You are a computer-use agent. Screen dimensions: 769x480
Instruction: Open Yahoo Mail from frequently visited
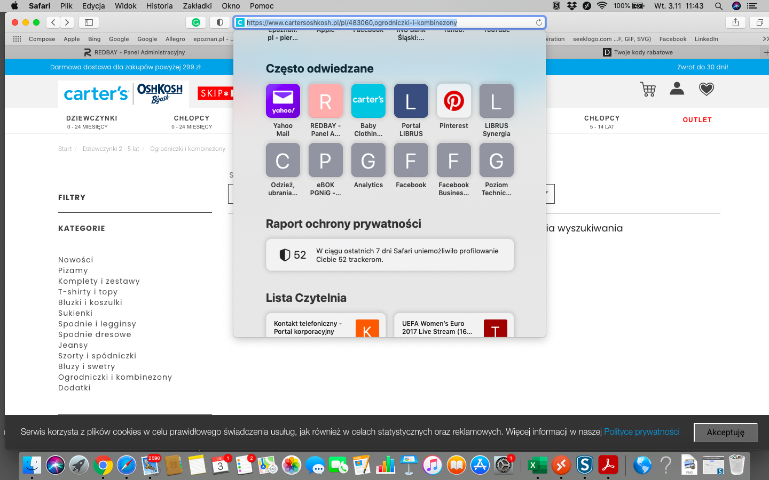click(x=283, y=101)
